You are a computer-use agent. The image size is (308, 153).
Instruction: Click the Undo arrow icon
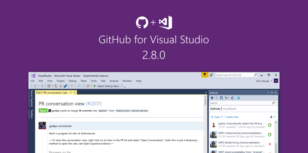click(72, 86)
